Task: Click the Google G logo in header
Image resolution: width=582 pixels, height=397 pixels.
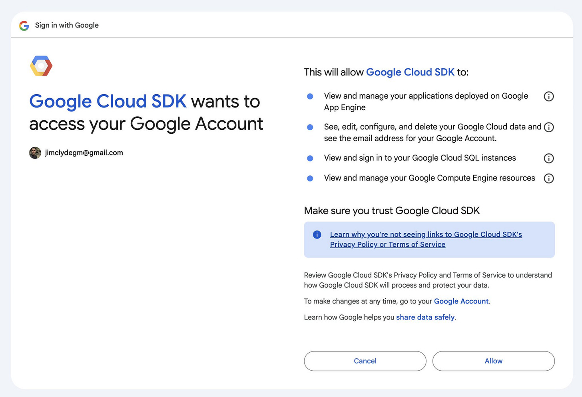Action: 24,26
